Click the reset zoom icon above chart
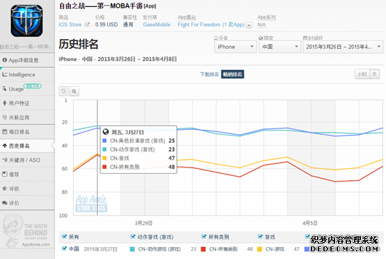Screen dimensions: 386x259 pos(63,91)
